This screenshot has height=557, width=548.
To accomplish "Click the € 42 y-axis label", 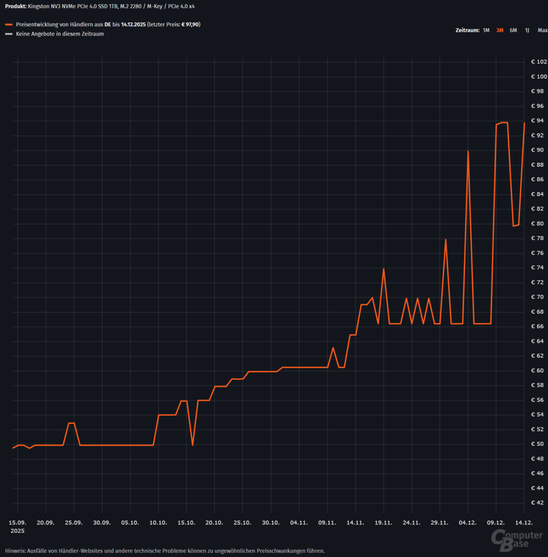I will coord(539,502).
